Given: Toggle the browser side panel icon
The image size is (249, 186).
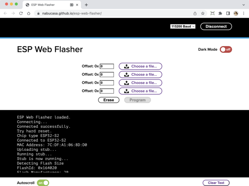Looking at the screenshot, I should [x=228, y=14].
